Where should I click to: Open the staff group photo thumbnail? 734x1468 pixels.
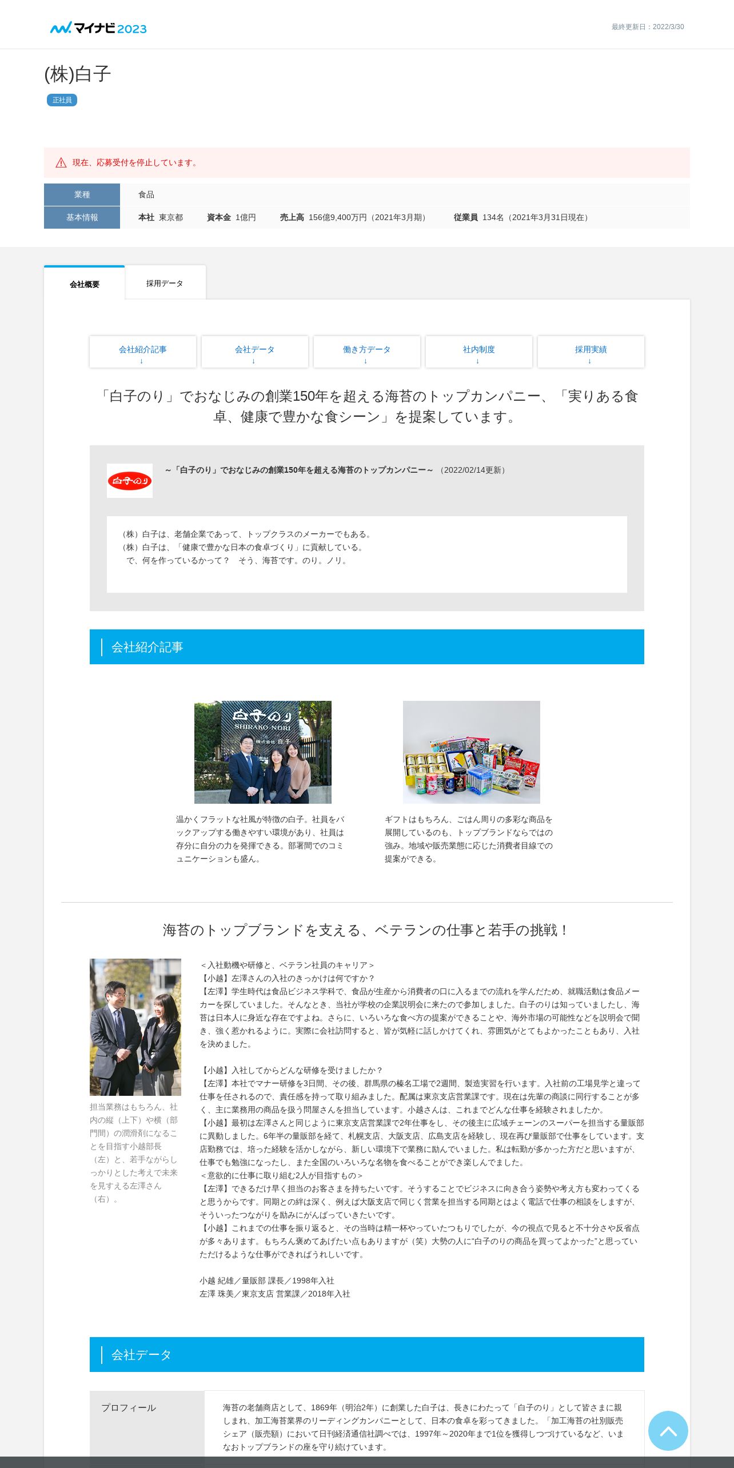(x=263, y=752)
